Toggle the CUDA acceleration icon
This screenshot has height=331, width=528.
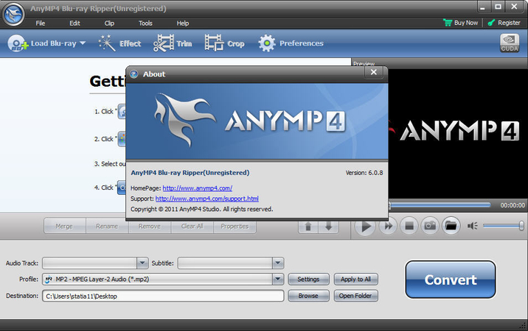(x=509, y=43)
